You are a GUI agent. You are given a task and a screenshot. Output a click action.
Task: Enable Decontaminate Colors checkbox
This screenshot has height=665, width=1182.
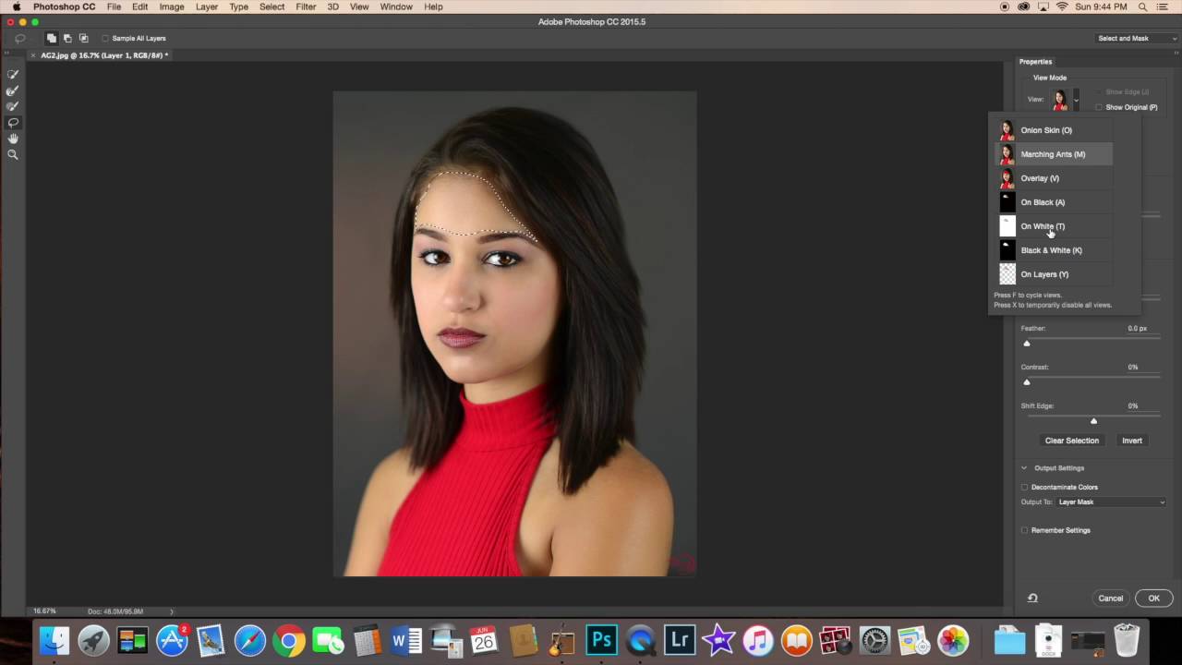pyautogui.click(x=1024, y=487)
